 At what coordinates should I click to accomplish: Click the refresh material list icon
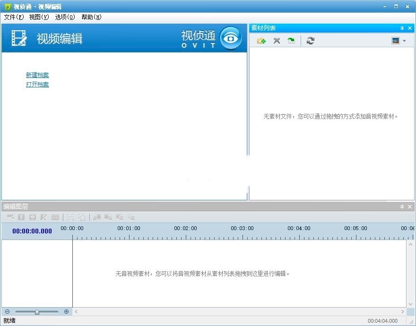click(x=311, y=41)
